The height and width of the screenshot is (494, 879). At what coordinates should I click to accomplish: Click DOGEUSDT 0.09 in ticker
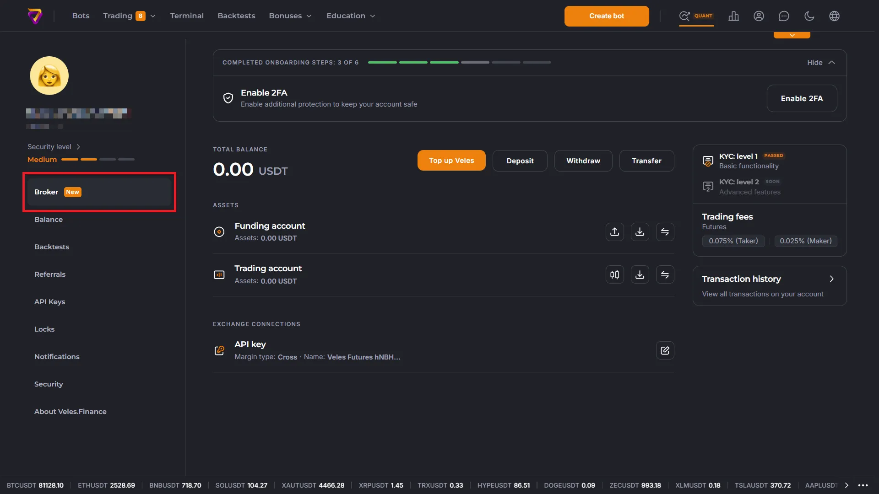click(x=570, y=485)
